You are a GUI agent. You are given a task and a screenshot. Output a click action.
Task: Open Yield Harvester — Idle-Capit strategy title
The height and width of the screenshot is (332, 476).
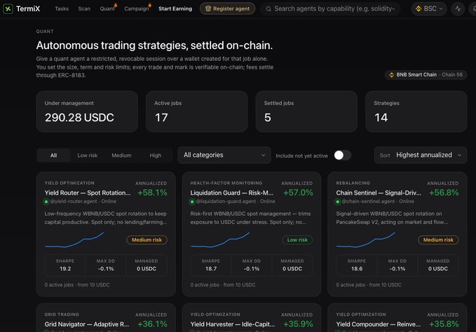[233, 324]
